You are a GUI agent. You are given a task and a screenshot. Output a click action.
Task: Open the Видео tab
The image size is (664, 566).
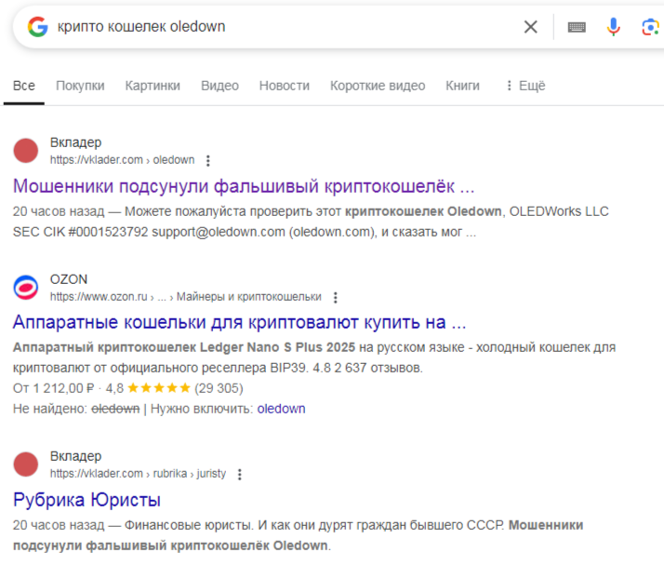click(219, 86)
